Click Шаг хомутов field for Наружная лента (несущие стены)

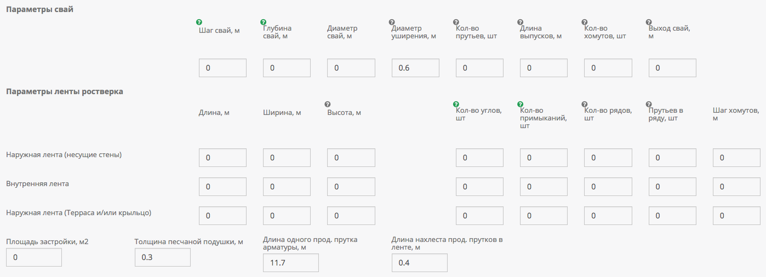[736, 158]
